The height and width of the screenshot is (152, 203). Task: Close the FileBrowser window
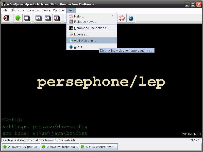point(199,4)
